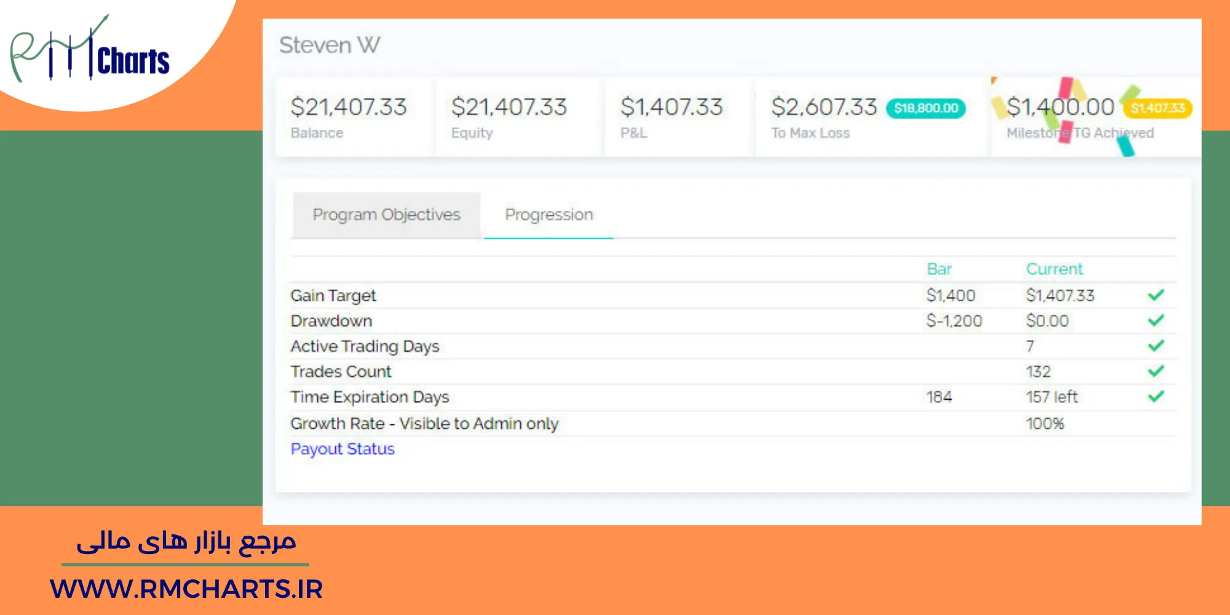
Task: Click the Current column header
Action: 1054,269
